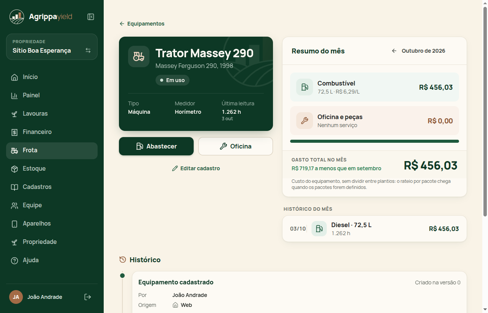Click the Histórico clock icon
Screen dimensions: 488x313
coord(123,260)
